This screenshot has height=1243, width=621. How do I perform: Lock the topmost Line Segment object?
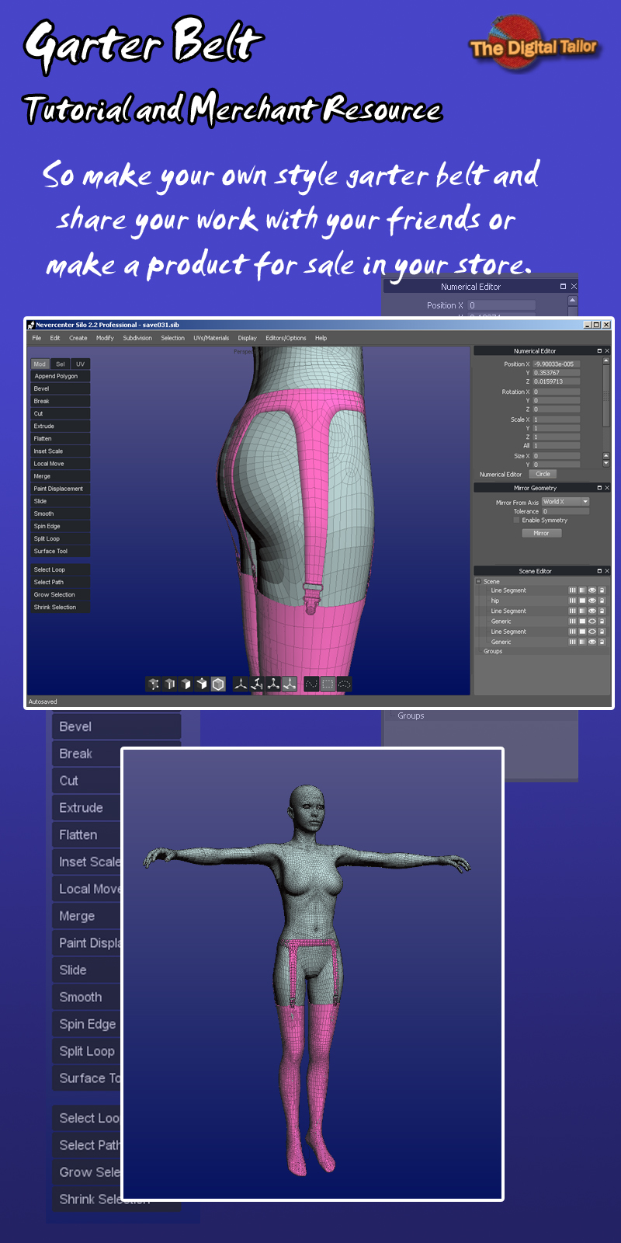(x=602, y=590)
